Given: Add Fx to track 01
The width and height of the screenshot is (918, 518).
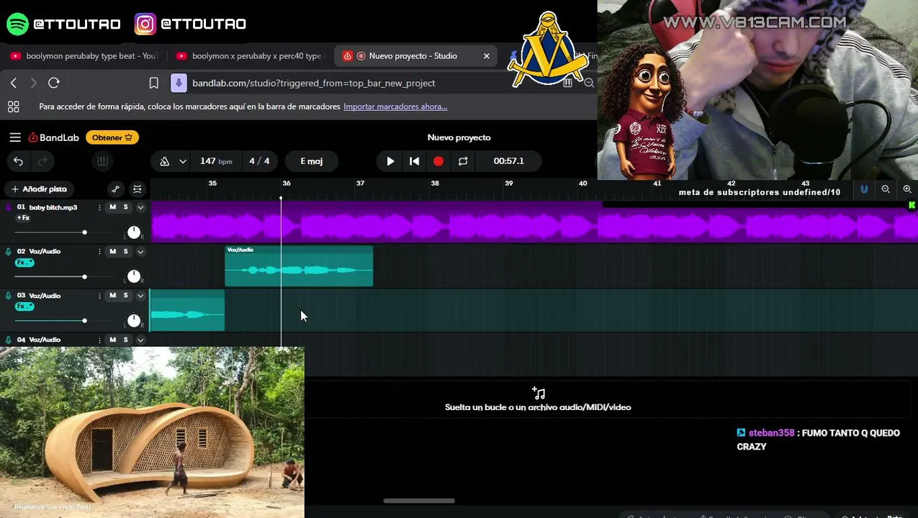Looking at the screenshot, I should point(23,218).
